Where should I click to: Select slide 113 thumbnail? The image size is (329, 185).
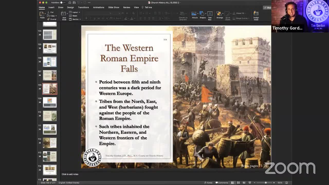(50, 156)
